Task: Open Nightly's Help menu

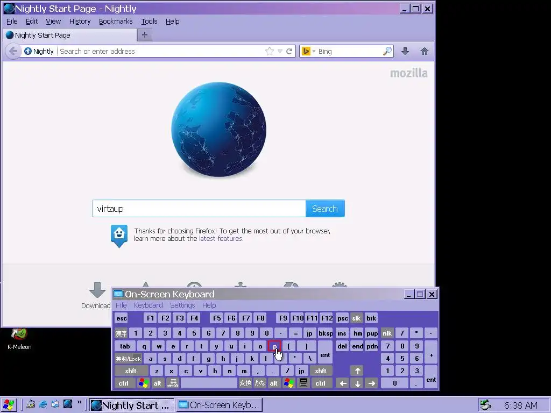Action: coord(173,22)
